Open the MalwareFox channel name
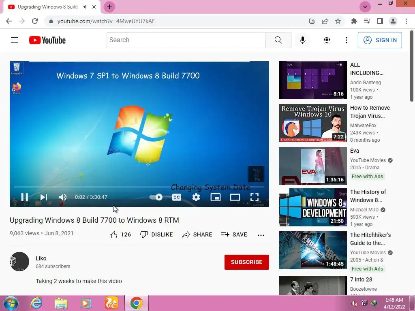 [363, 126]
